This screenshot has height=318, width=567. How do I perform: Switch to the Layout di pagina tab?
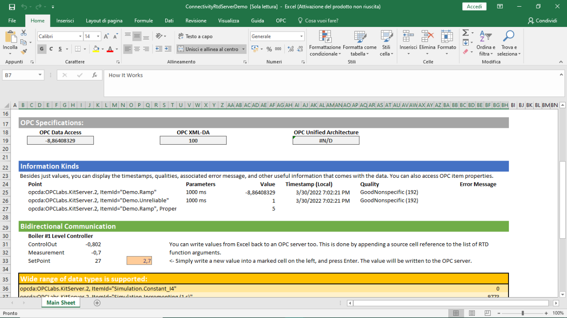coord(104,21)
